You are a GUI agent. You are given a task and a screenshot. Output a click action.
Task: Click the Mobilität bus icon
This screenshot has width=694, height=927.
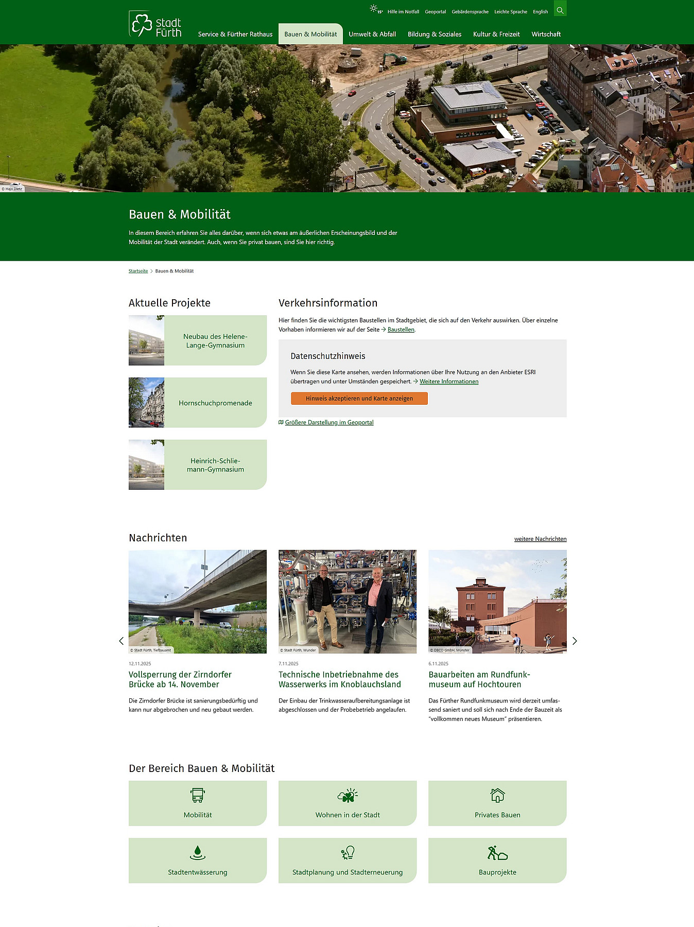pos(198,795)
